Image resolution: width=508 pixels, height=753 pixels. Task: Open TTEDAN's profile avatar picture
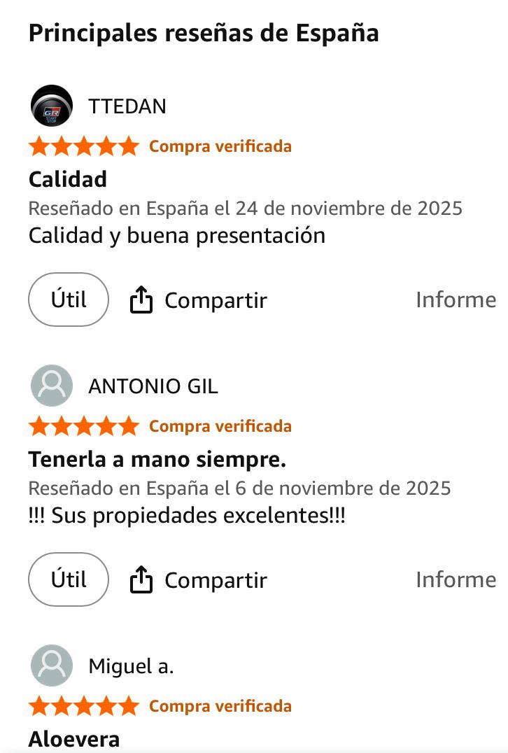(52, 106)
